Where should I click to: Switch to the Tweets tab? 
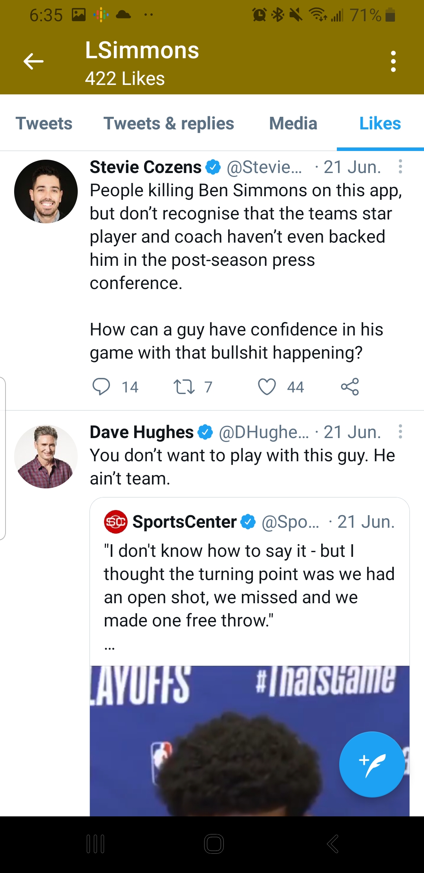point(44,123)
